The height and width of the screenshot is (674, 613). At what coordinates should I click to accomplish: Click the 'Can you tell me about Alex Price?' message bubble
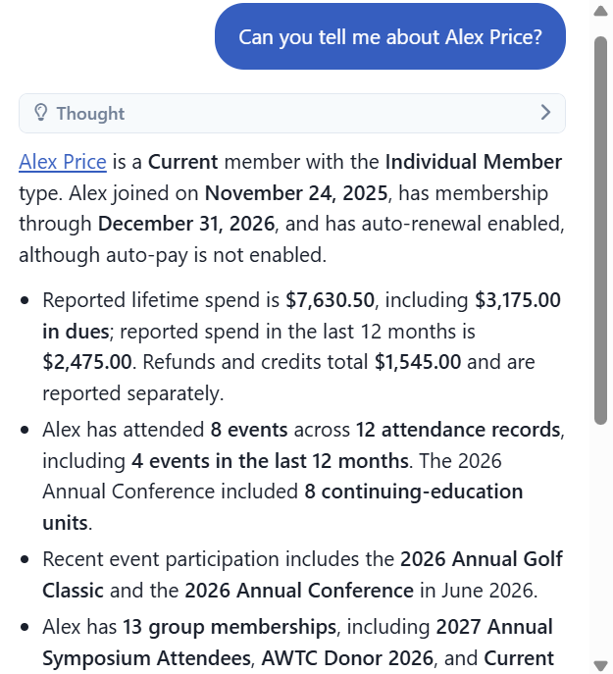(x=390, y=36)
